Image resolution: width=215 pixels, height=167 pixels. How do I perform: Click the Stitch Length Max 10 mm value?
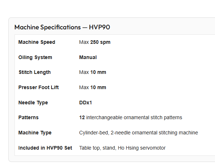pyautogui.click(x=92, y=72)
